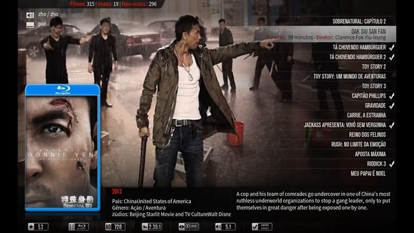Viewport: 414px width, 233px height.
Task: Click the '99 minutos' duration text
Action: tap(300, 38)
